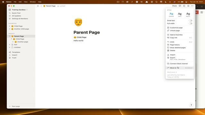Choose the Mono font style
Viewport: 205px width, 115px height.
tap(188, 14)
